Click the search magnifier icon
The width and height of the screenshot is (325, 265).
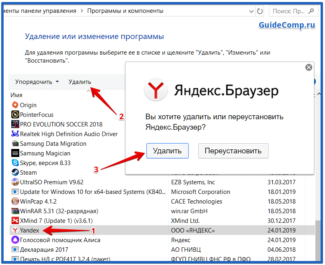pyautogui.click(x=311, y=11)
